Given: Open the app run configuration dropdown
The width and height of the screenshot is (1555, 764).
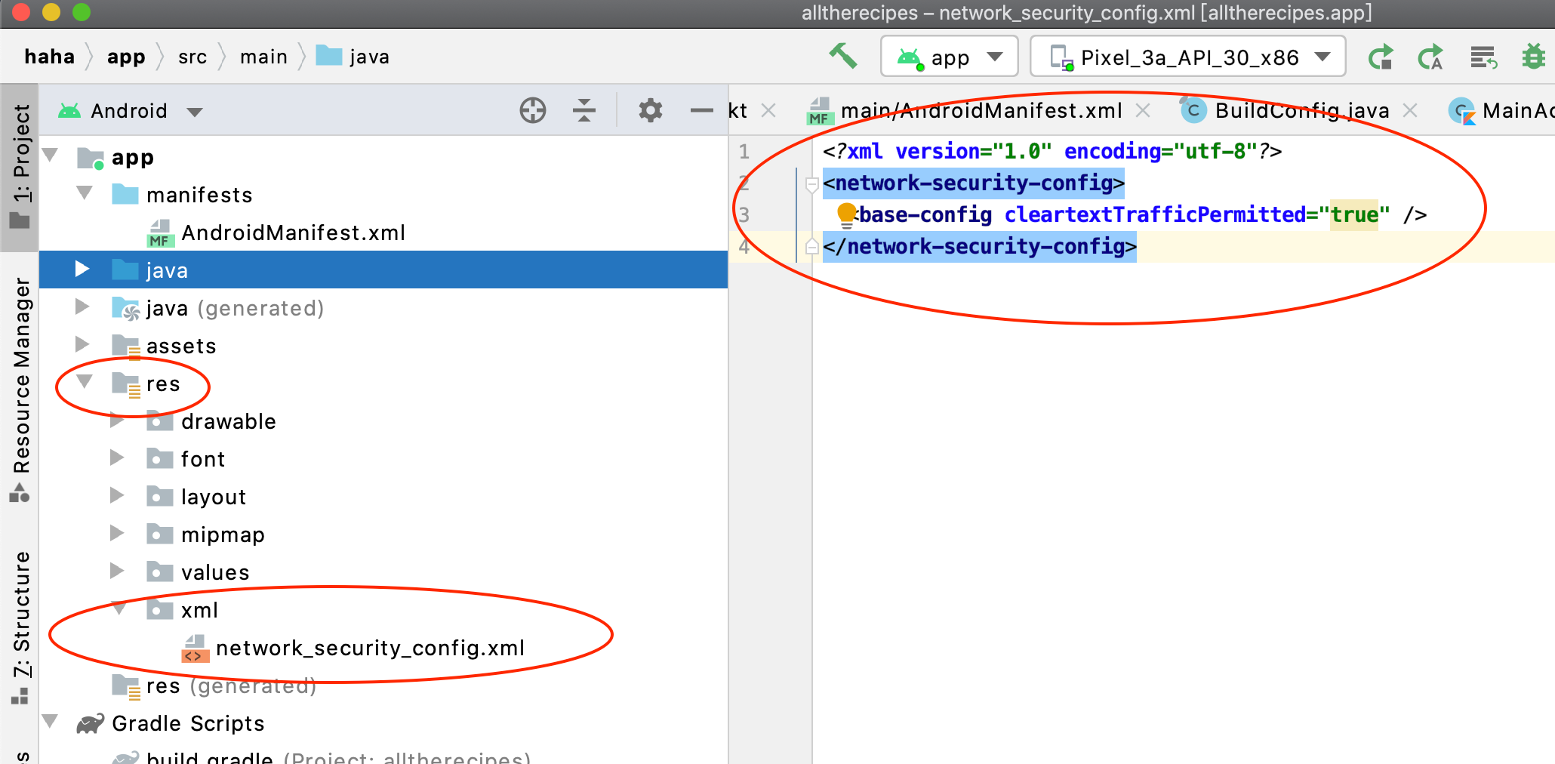Looking at the screenshot, I should click(x=949, y=57).
